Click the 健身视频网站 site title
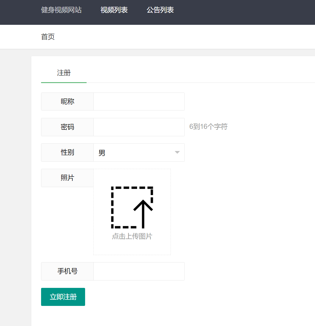This screenshot has height=326, width=315. pos(61,10)
